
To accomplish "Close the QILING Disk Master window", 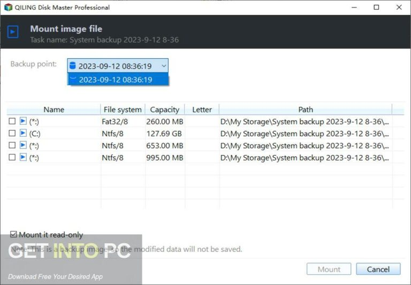I will 399,7.
